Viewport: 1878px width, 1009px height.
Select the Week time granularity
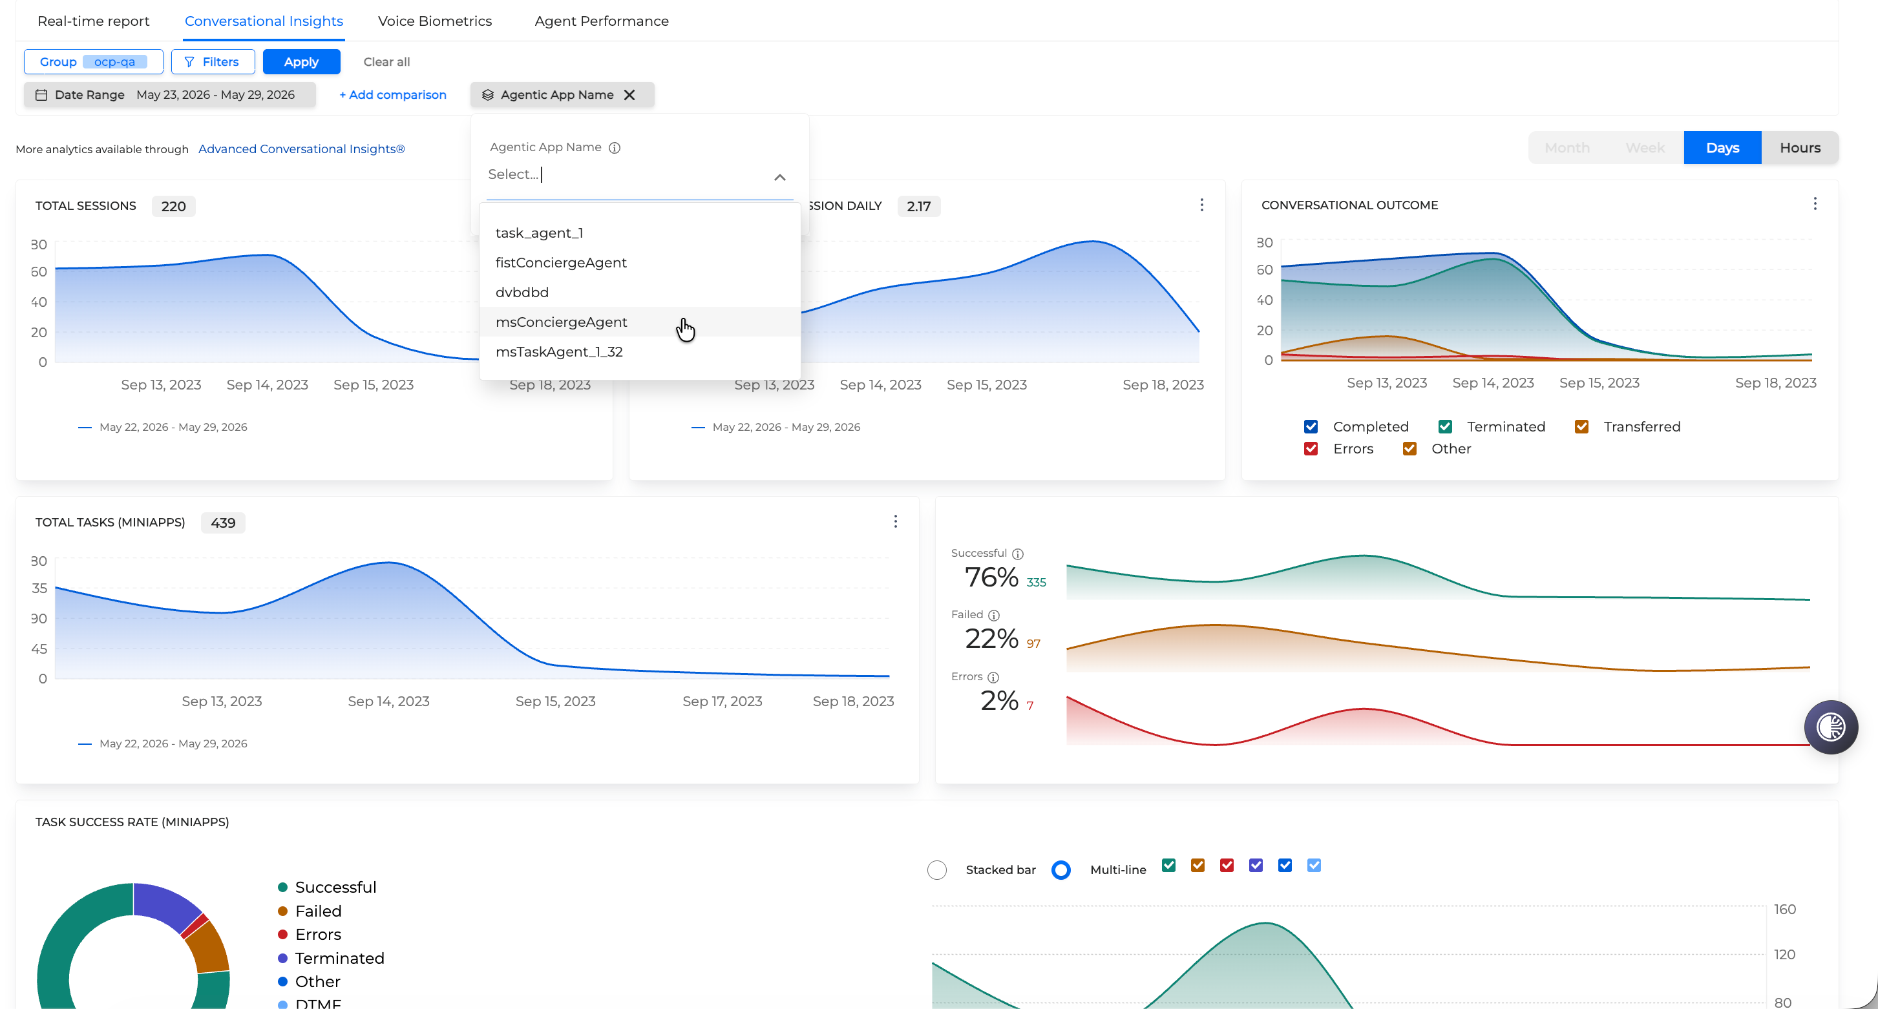(1645, 148)
